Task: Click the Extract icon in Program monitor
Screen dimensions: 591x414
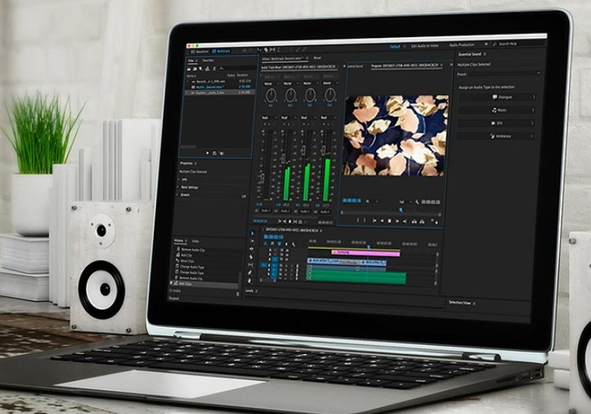Action: [422, 222]
